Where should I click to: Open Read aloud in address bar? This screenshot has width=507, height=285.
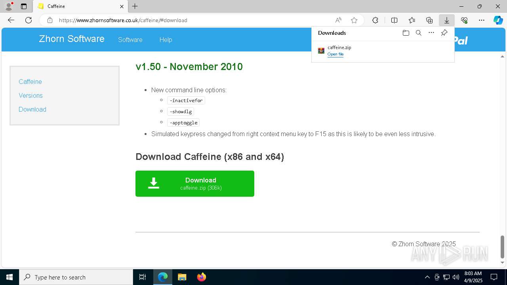(x=338, y=20)
